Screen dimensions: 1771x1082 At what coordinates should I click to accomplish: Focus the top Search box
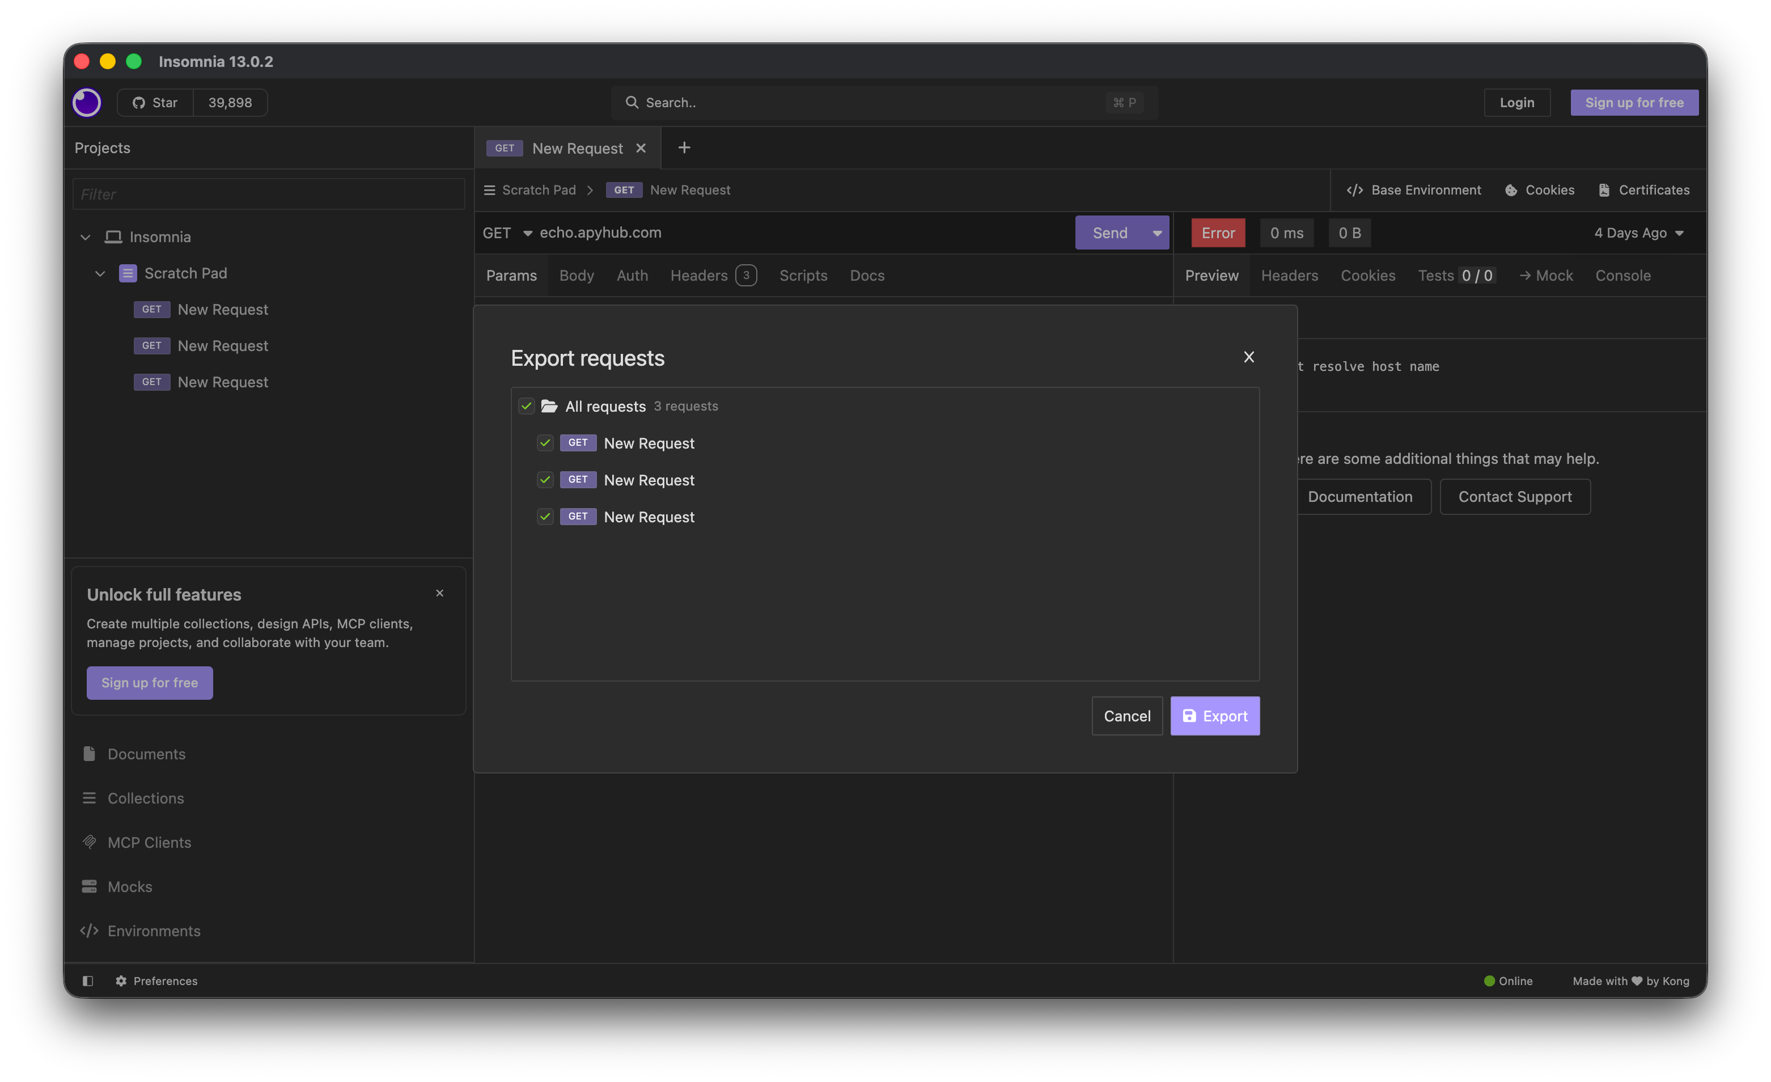point(884,103)
